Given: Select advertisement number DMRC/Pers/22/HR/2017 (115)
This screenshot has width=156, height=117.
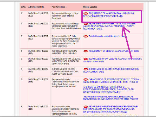Looking at the screenshot, I should (38, 81).
